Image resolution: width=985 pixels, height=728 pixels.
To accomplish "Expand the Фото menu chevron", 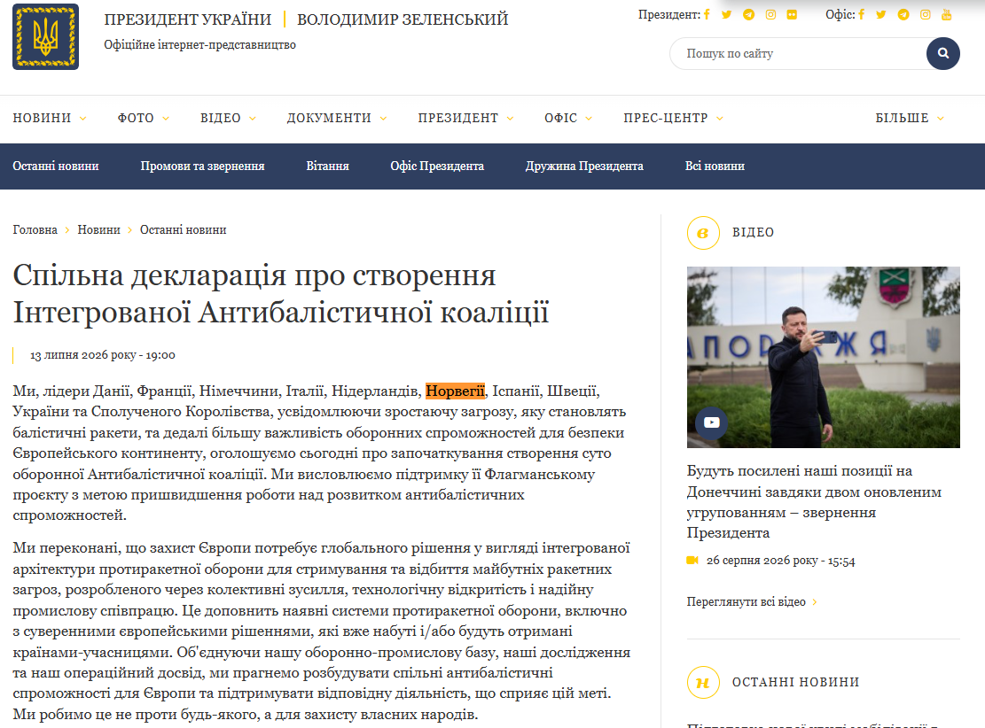I will [x=166, y=119].
